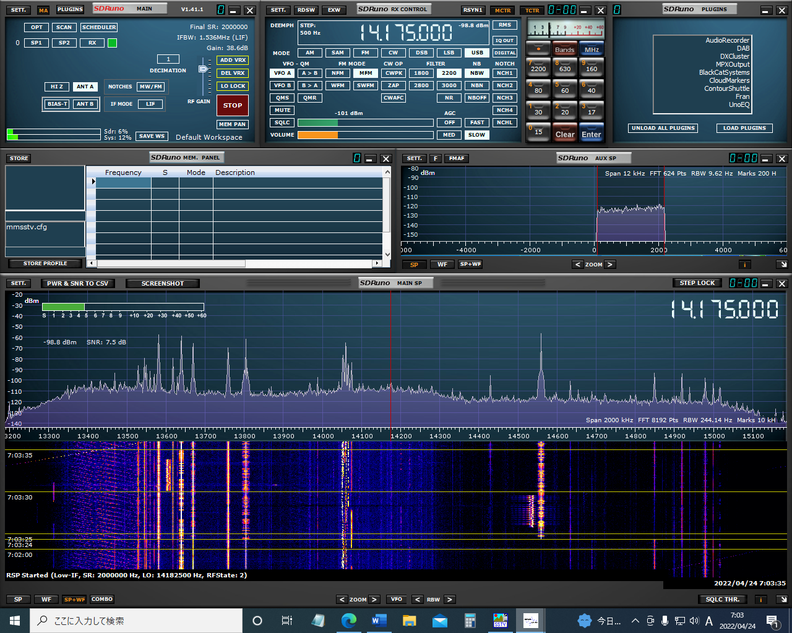
Task: Show hidden tray icons chevron
Action: pos(635,621)
